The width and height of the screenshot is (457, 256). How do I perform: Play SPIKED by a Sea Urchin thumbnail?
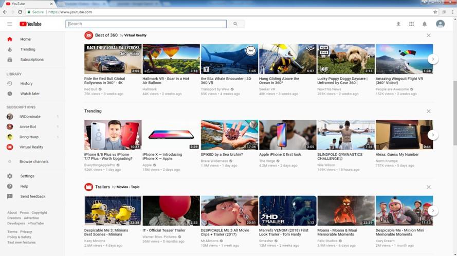click(x=229, y=135)
